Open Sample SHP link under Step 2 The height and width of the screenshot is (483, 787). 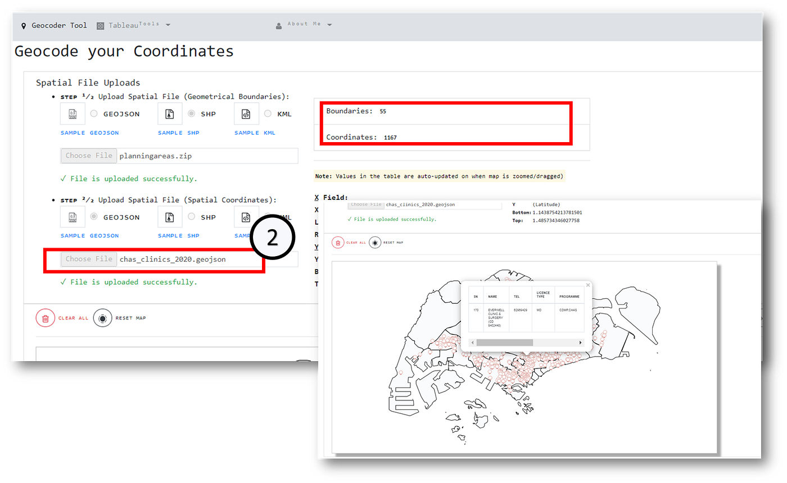(x=178, y=236)
